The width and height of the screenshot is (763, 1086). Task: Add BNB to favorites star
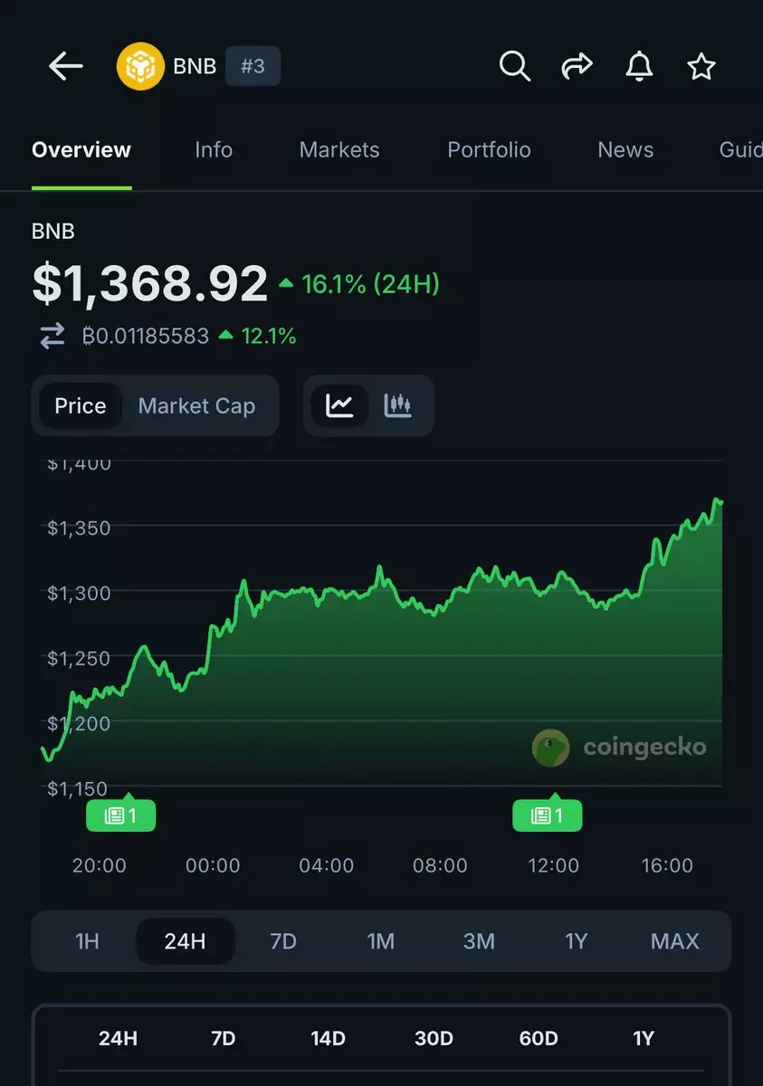coord(701,66)
